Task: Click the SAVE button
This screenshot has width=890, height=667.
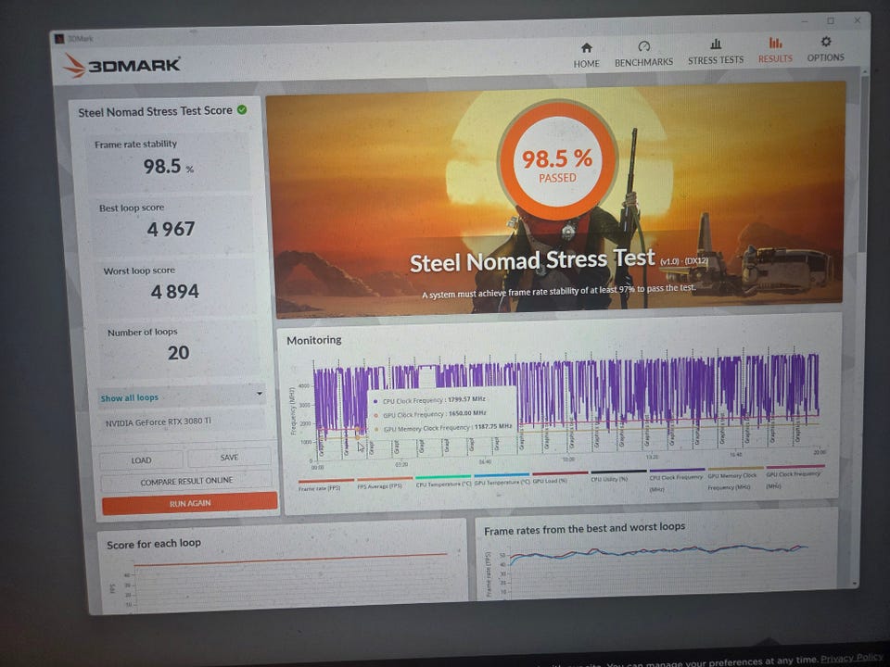Action: pyautogui.click(x=229, y=457)
